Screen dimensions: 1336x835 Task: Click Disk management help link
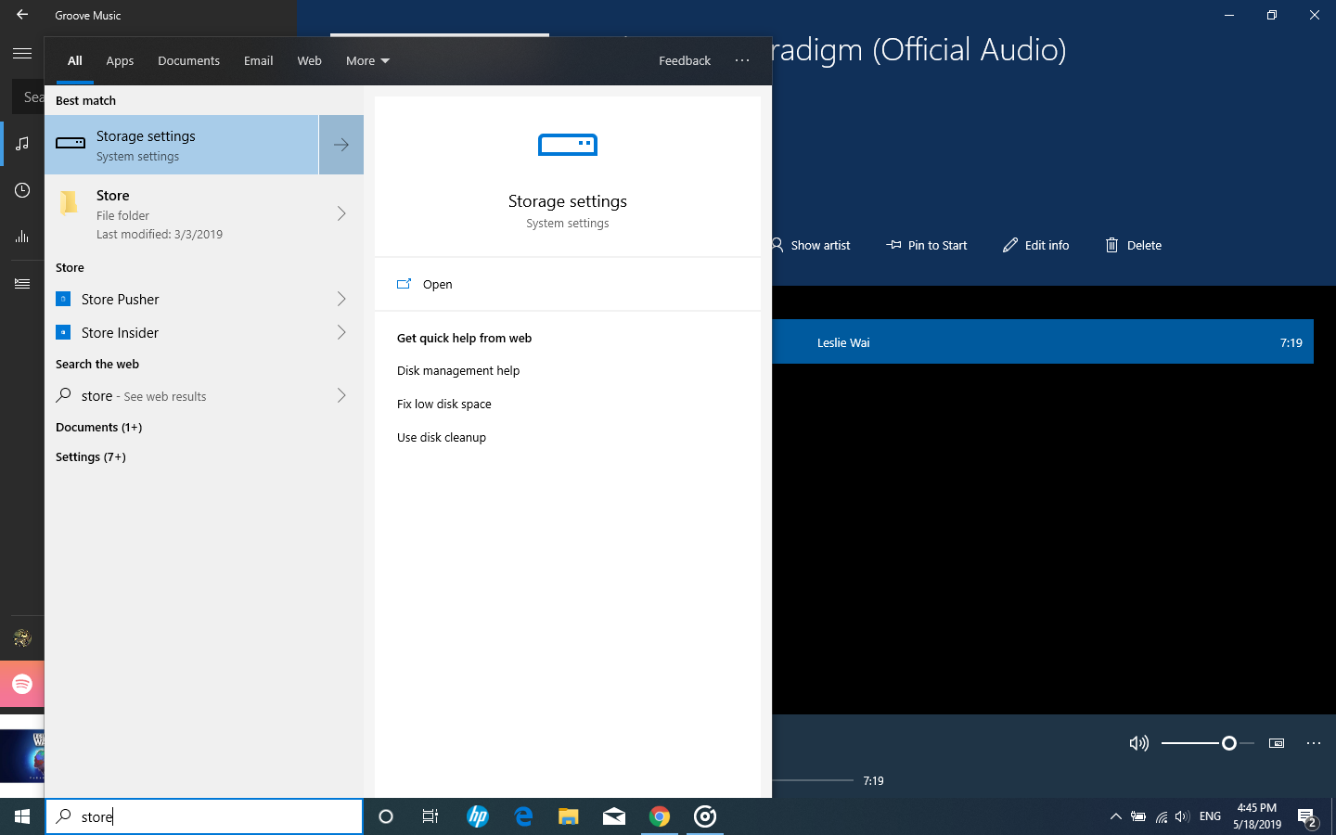click(x=458, y=371)
